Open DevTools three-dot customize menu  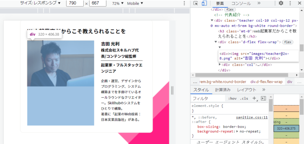point(290,3)
